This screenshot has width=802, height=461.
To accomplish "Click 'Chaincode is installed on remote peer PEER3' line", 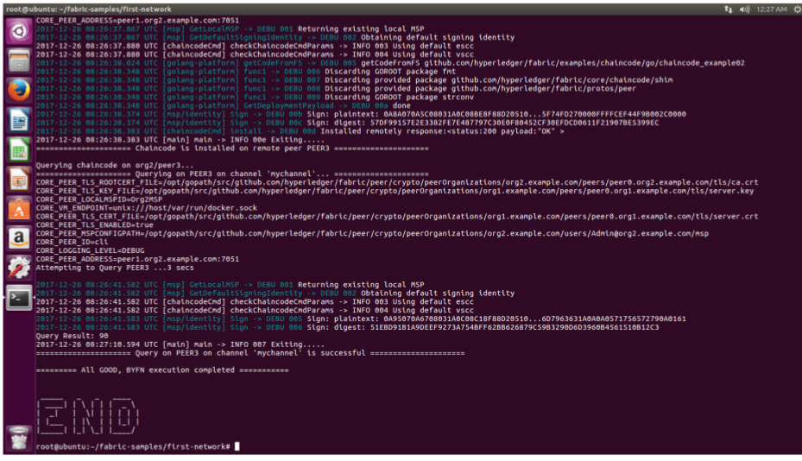I will (232, 148).
